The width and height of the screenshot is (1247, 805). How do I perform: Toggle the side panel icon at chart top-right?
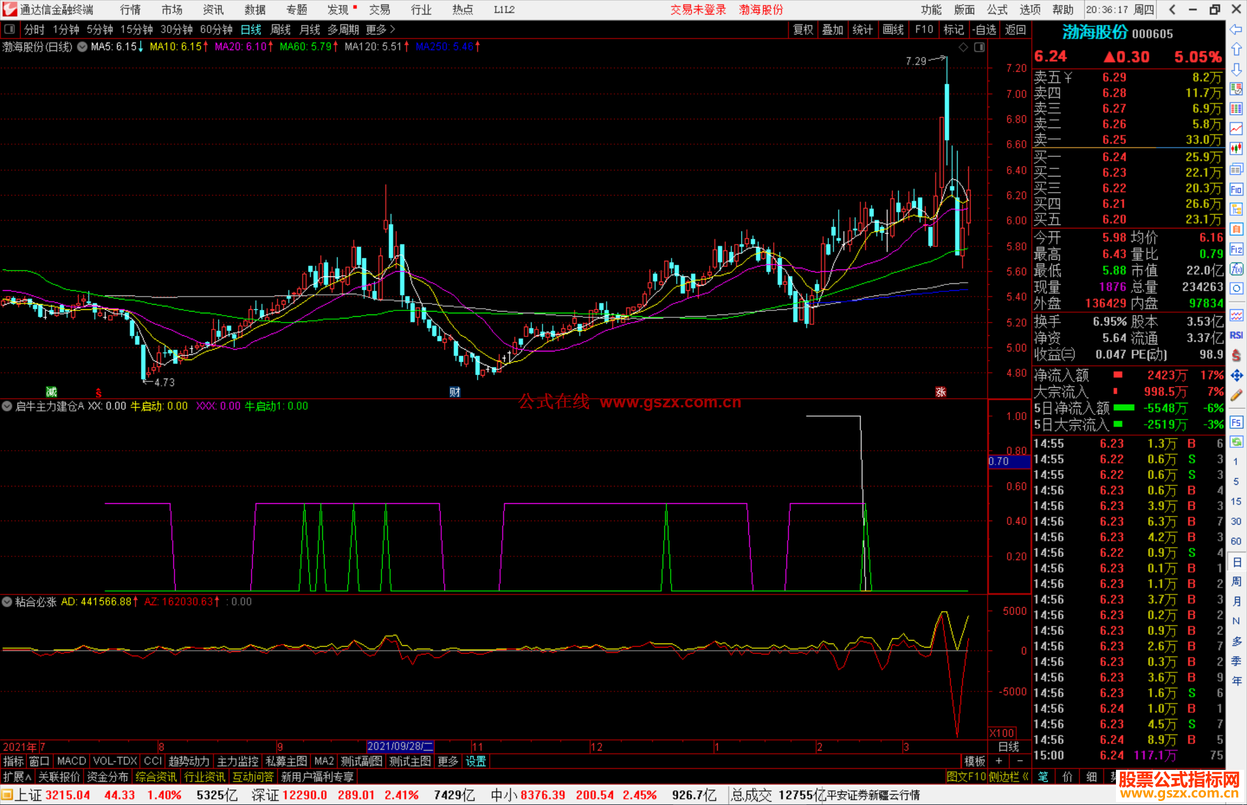[x=979, y=47]
